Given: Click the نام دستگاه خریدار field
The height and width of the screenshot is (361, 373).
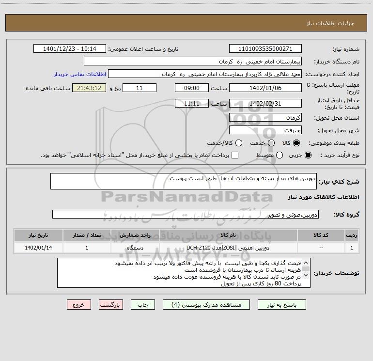Looking at the screenshot, I should coord(193,61).
